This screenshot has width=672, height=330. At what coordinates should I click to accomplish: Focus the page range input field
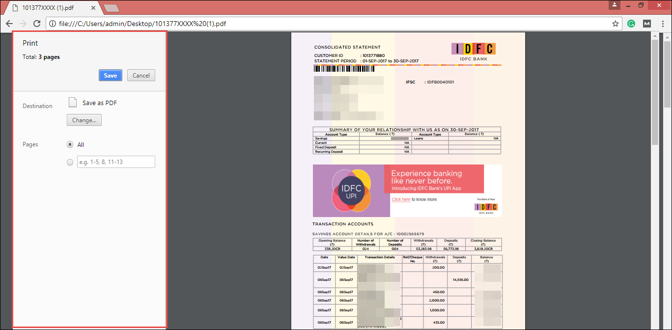click(x=116, y=162)
